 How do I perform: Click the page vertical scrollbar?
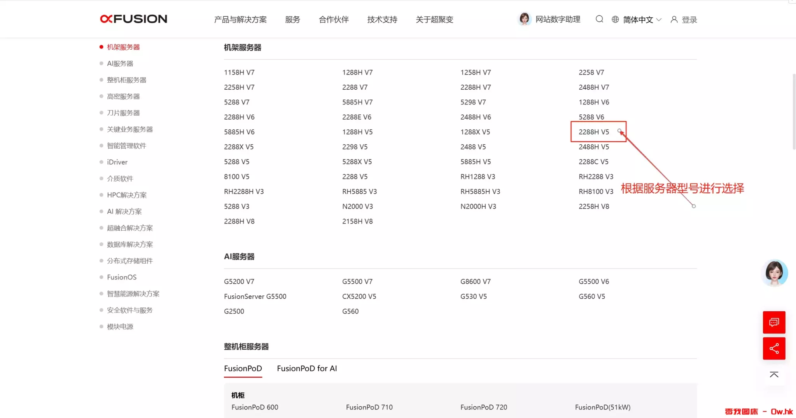(x=794, y=111)
